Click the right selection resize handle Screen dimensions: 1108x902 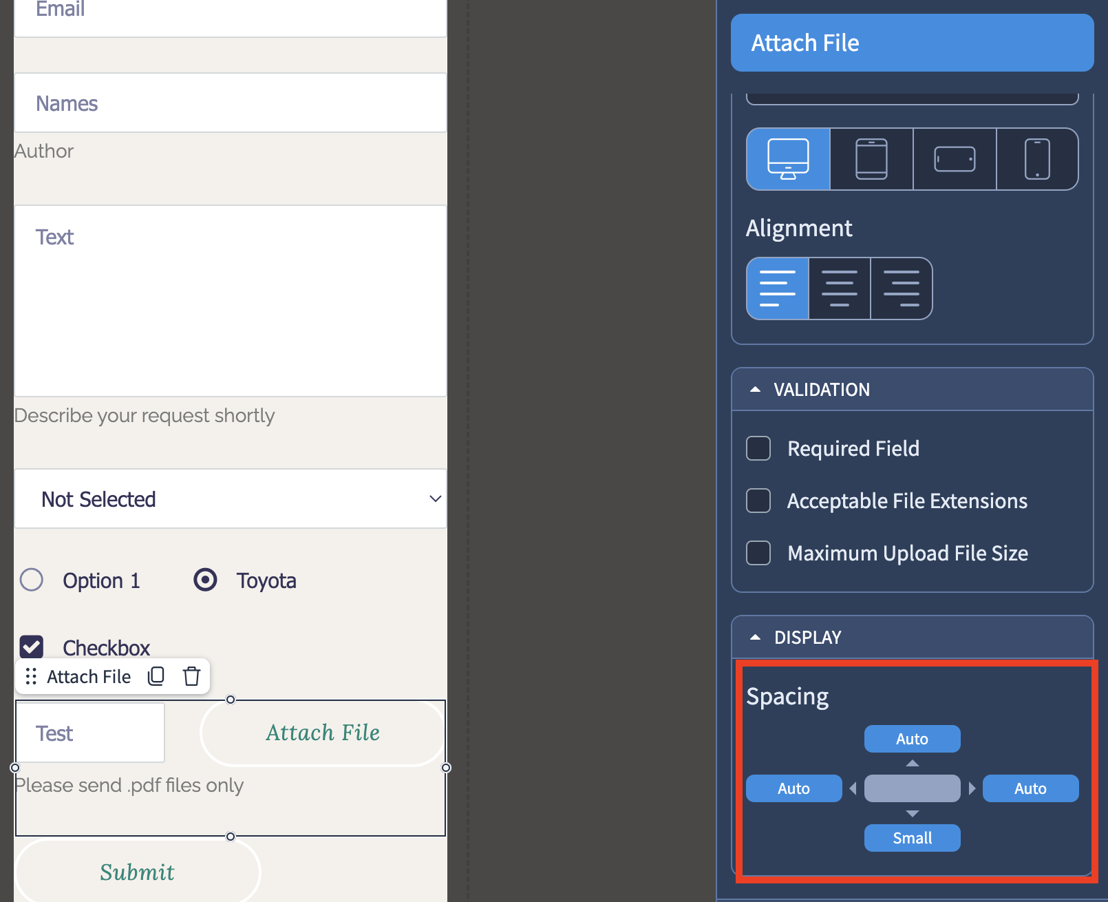pos(446,768)
